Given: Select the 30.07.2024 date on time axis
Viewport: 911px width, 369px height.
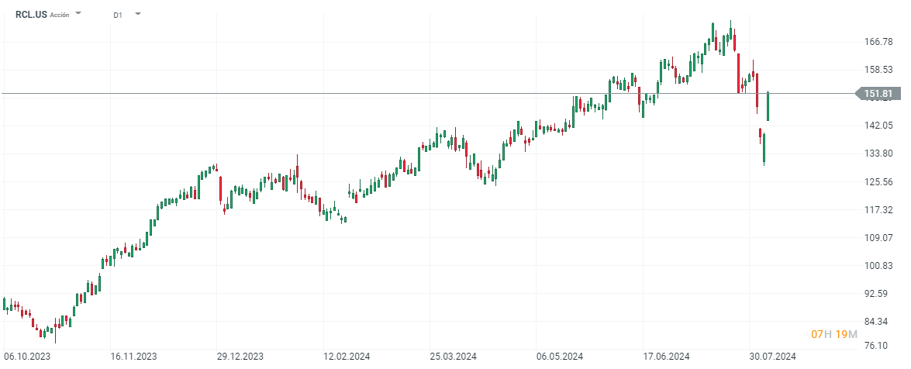Looking at the screenshot, I should [771, 357].
